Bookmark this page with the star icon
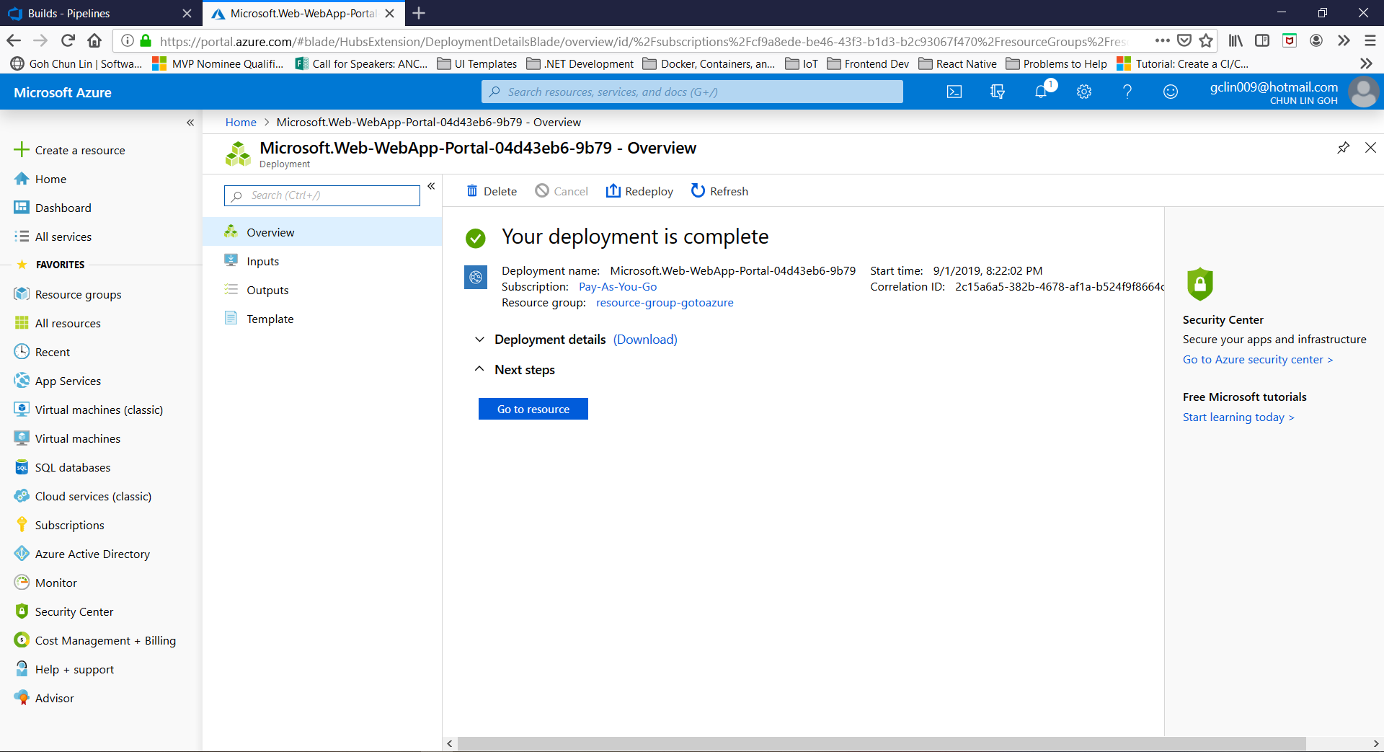This screenshot has height=752, width=1384. click(x=1206, y=40)
